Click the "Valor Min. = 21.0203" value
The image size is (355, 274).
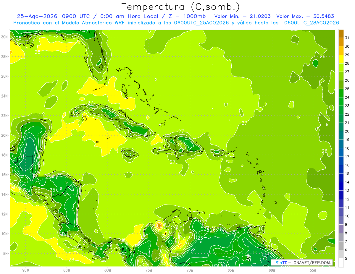pos(243,16)
